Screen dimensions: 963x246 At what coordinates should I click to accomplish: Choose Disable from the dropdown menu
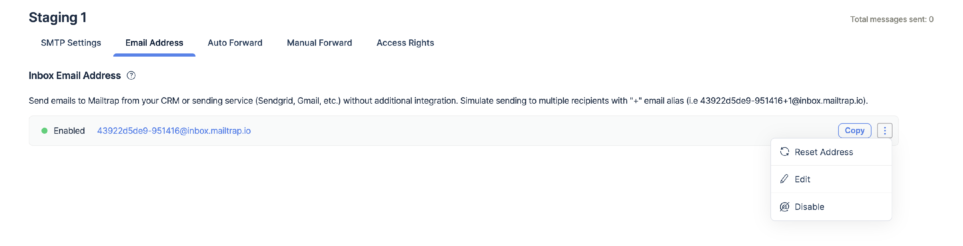coord(809,207)
